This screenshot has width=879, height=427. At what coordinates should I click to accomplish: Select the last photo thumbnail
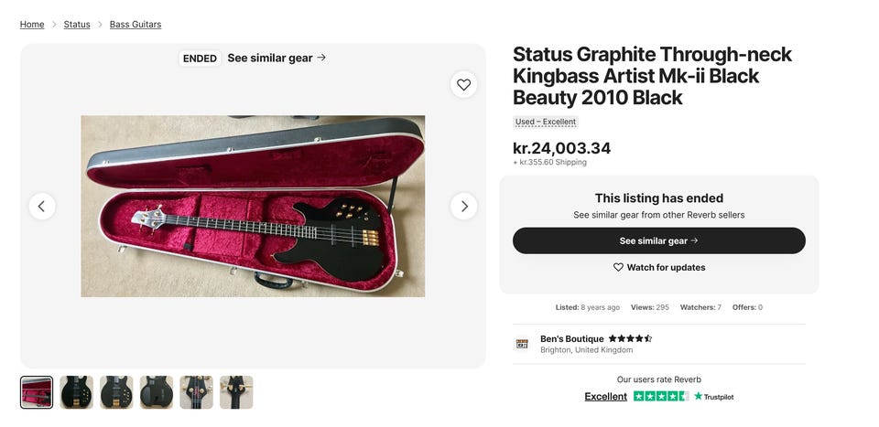(x=236, y=392)
